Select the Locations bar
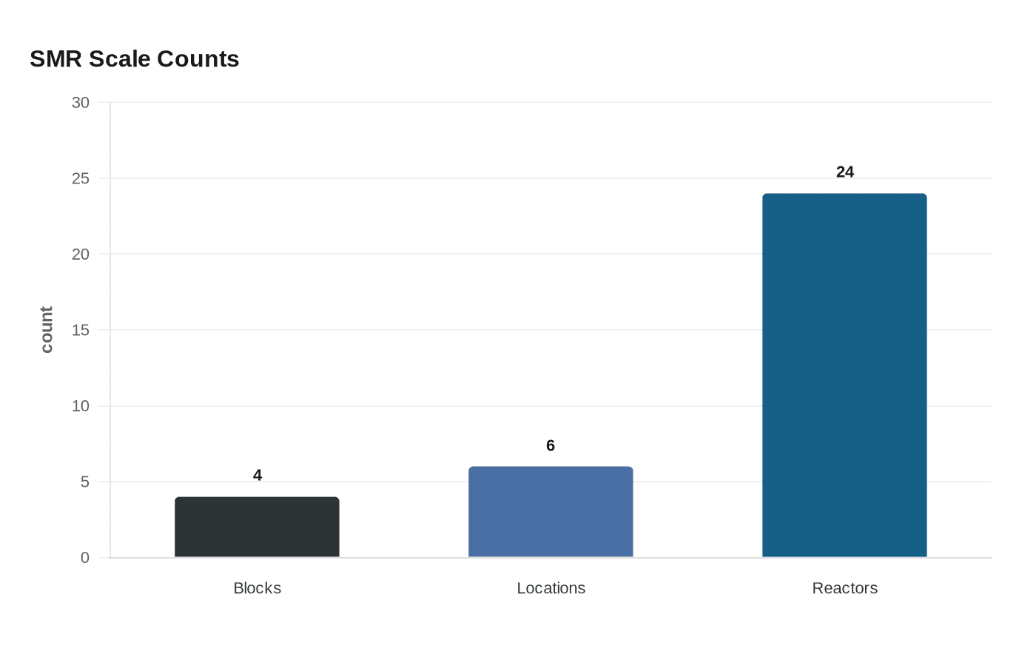The height and width of the screenshot is (651, 1036). (x=551, y=512)
